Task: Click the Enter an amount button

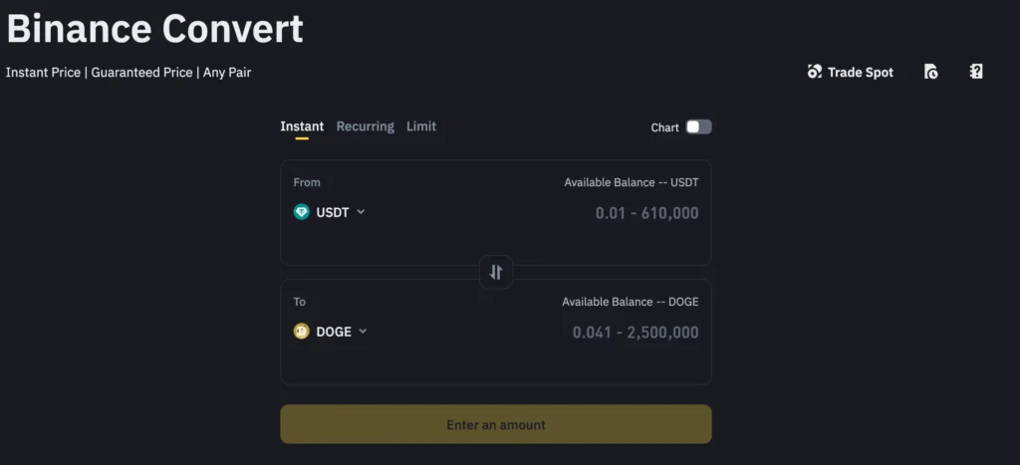Action: (x=496, y=424)
